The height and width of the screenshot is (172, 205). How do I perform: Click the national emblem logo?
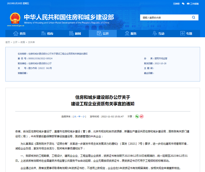pos(14,18)
